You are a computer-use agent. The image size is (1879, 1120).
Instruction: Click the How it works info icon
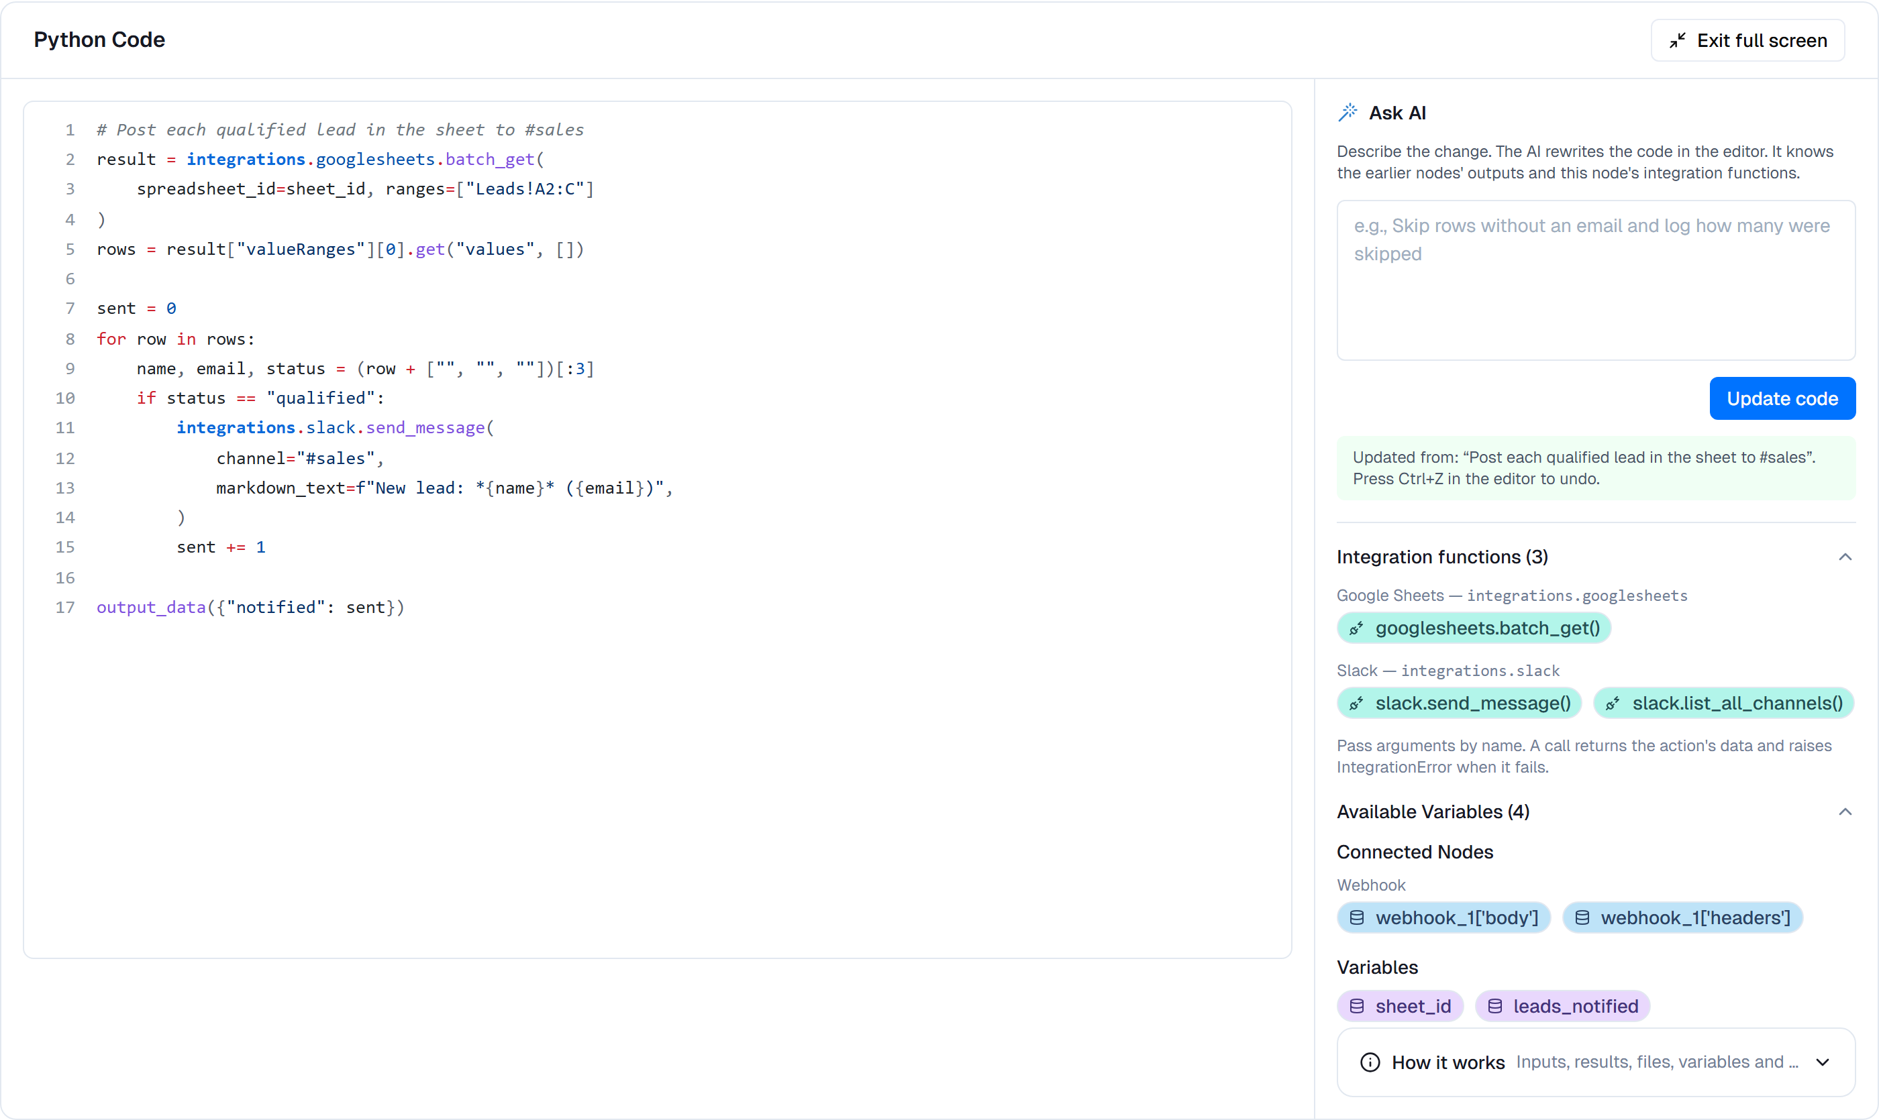point(1369,1062)
